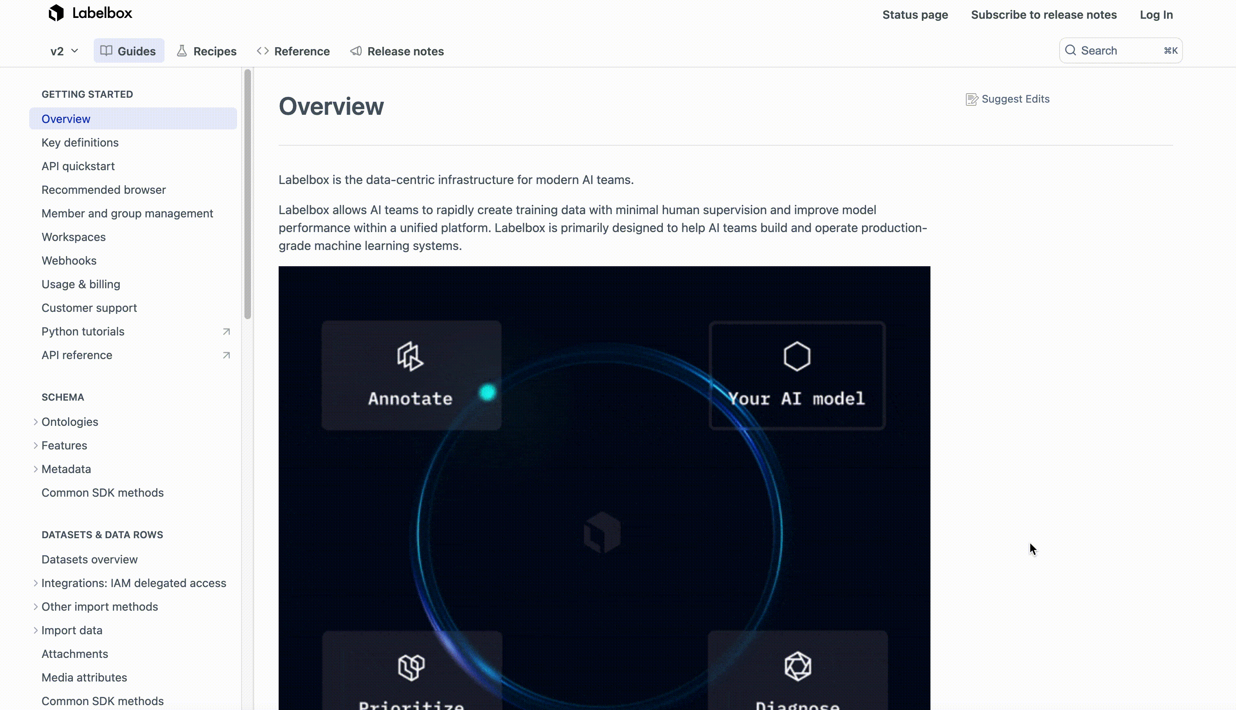1236x710 pixels.
Task: Click the Python tutorials external-link arrow
Action: tap(227, 332)
